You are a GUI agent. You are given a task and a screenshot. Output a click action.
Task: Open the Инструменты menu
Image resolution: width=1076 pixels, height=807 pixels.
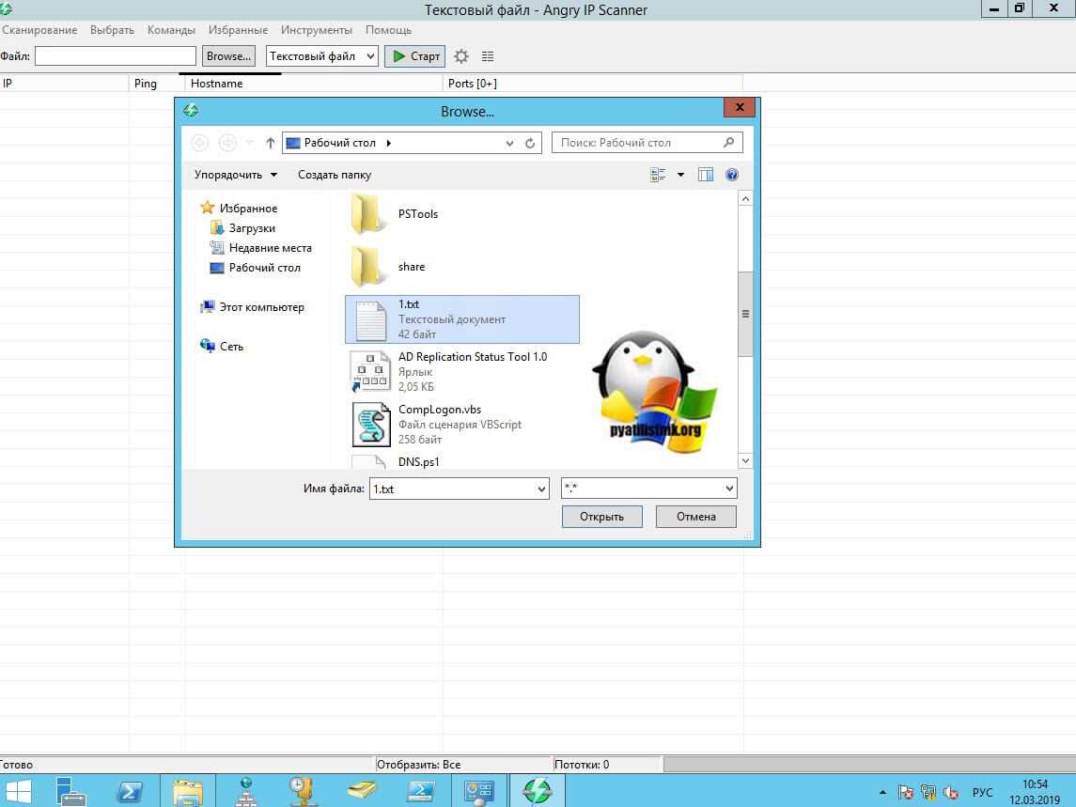tap(316, 30)
